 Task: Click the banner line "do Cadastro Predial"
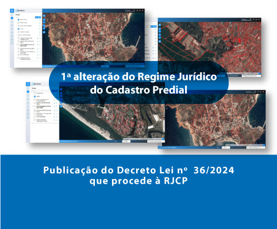(x=138, y=90)
